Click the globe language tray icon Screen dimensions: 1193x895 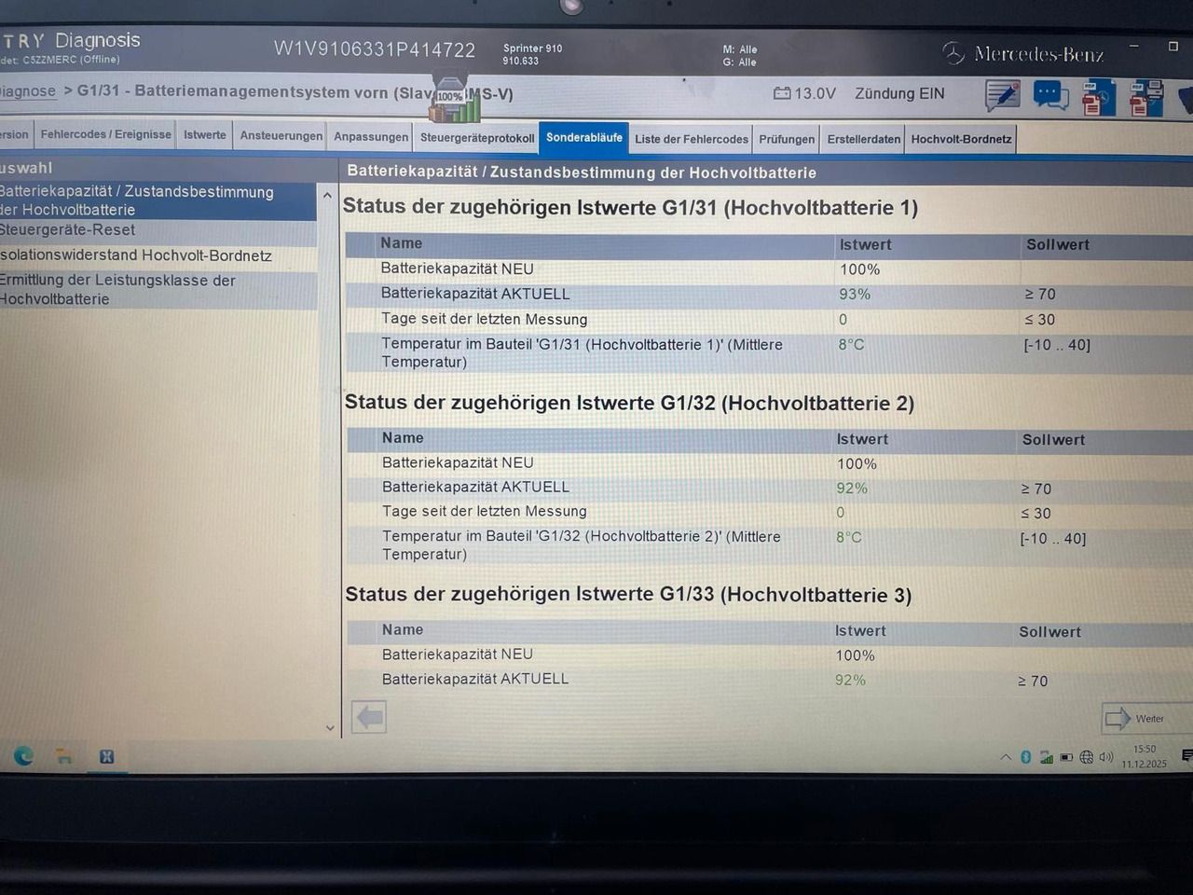pos(1086,757)
